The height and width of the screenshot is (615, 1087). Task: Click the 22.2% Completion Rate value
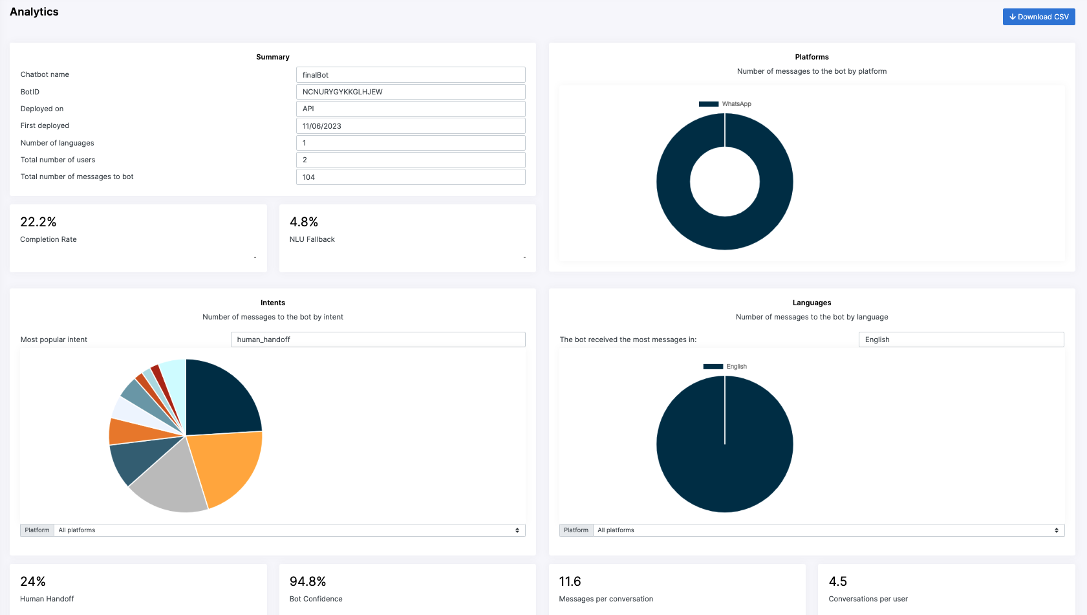pos(38,222)
